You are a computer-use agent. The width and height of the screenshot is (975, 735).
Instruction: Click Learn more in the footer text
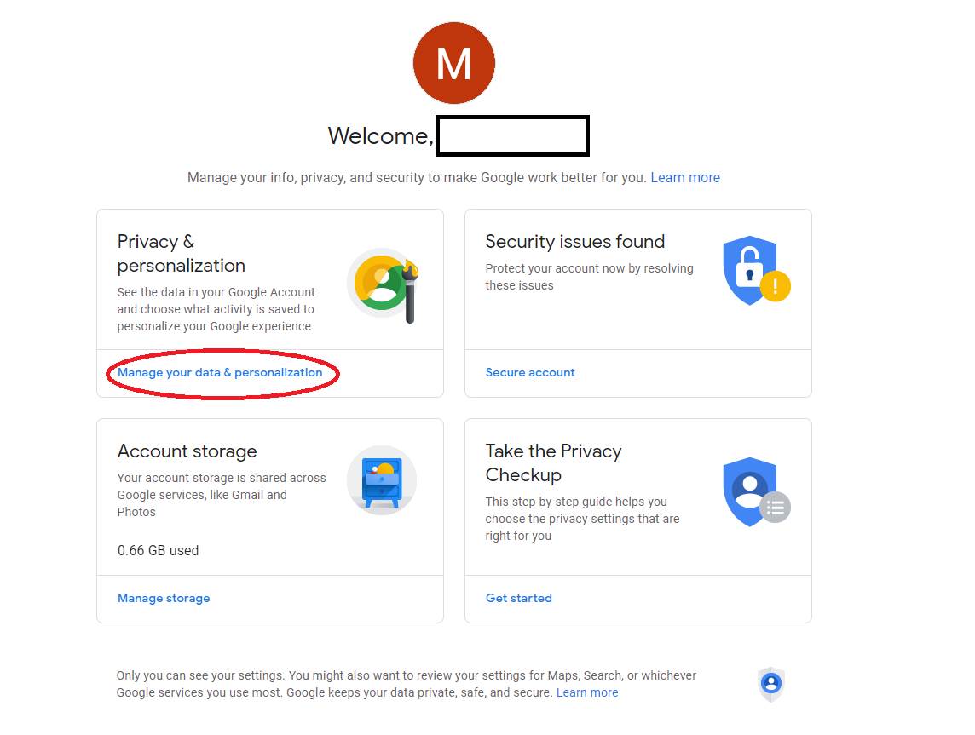[587, 692]
